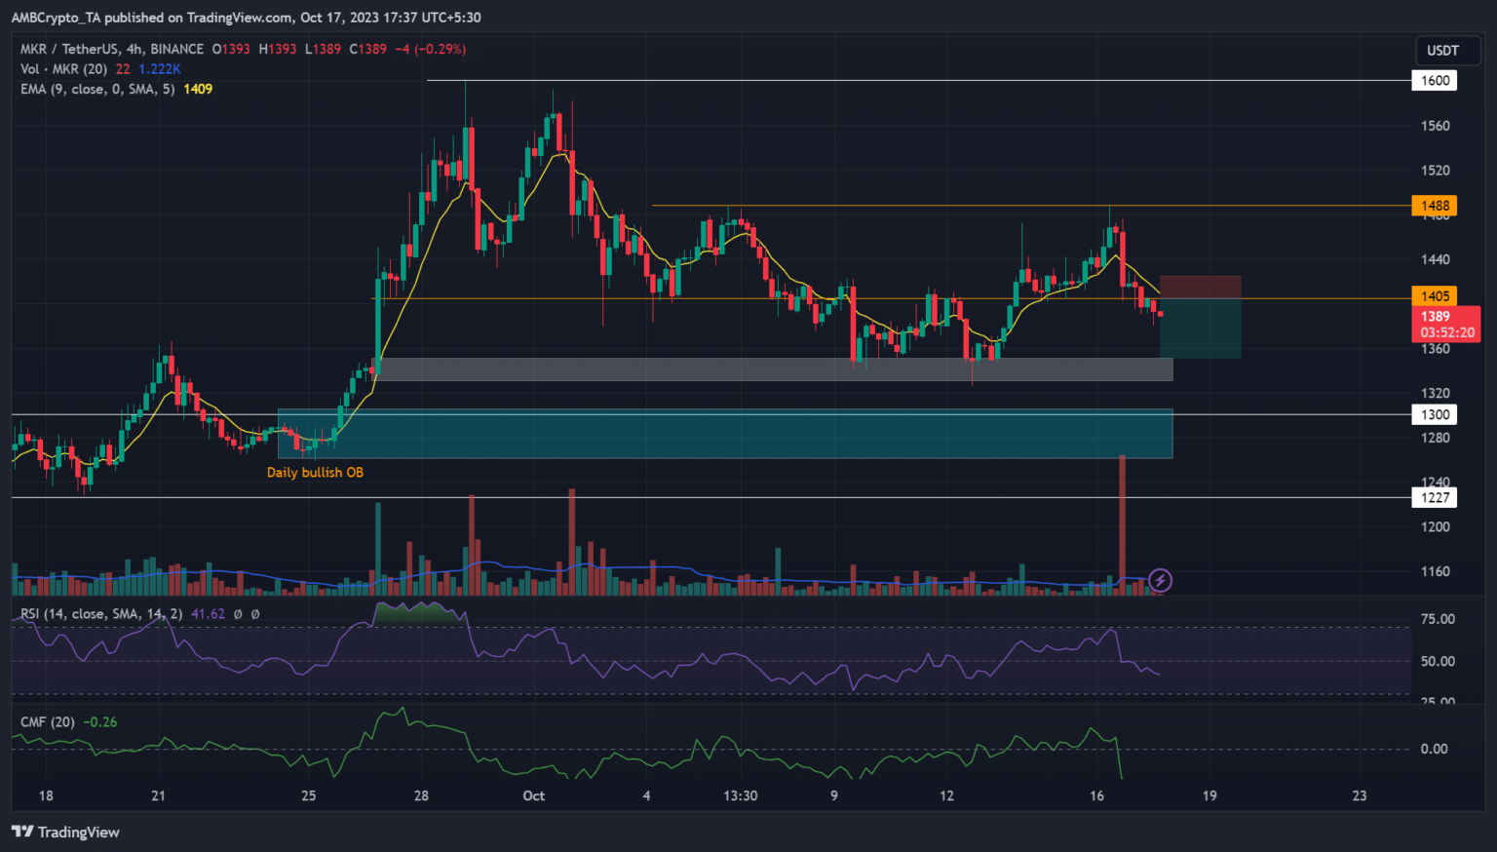Select the gray support zone rectangle
1497x852 pixels.
[x=775, y=369]
